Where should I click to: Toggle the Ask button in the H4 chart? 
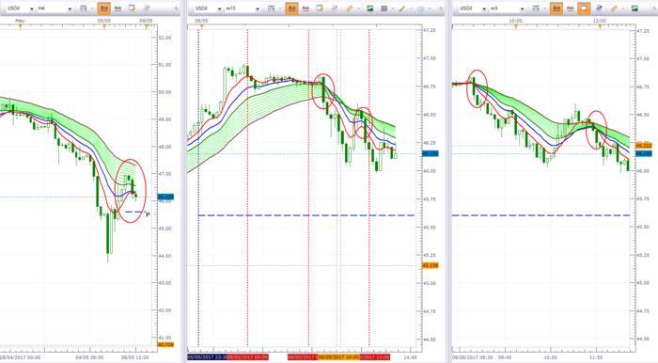point(117,8)
